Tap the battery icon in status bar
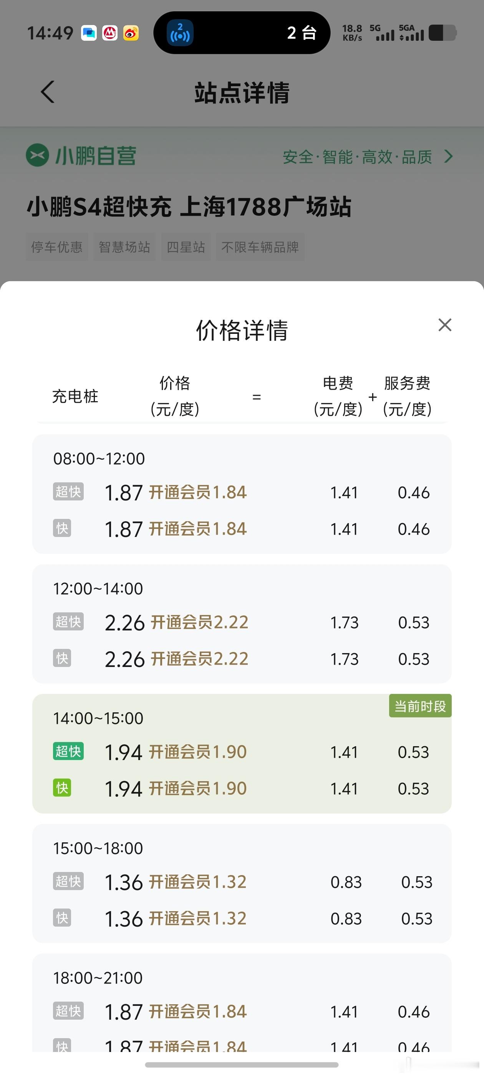The height and width of the screenshot is (1077, 484). [443, 33]
